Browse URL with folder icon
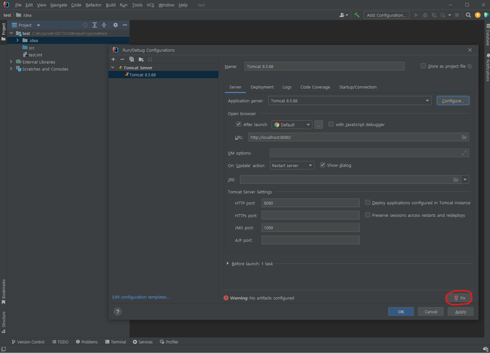This screenshot has height=354, width=490. point(464,137)
